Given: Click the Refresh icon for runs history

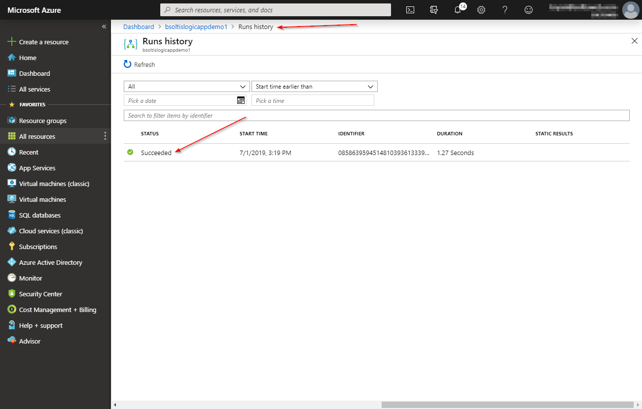Looking at the screenshot, I should pos(128,64).
